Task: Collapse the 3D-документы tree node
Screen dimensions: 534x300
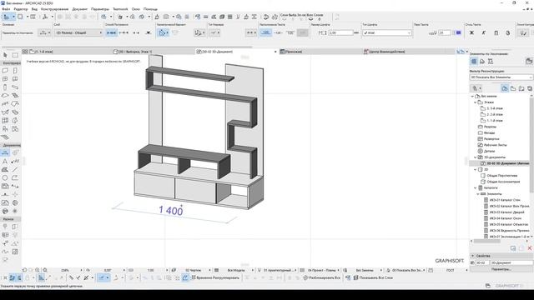Action: [x=475, y=157]
